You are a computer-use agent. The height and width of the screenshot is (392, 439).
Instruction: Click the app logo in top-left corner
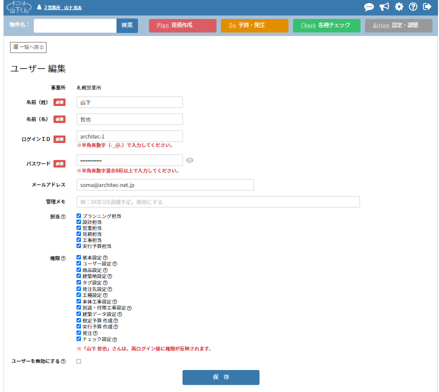19,7
